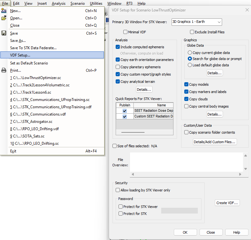This screenshot has width=251, height=240.
Task: Uncheck Publish for Custom SEET Radiation report
Action: coord(125,117)
